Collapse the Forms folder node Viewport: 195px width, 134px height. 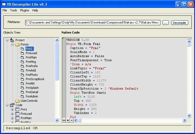(x=12, y=44)
